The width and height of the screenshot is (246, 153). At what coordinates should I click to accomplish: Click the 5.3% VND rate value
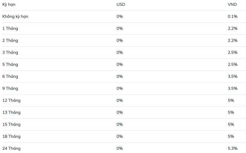coord(233,148)
